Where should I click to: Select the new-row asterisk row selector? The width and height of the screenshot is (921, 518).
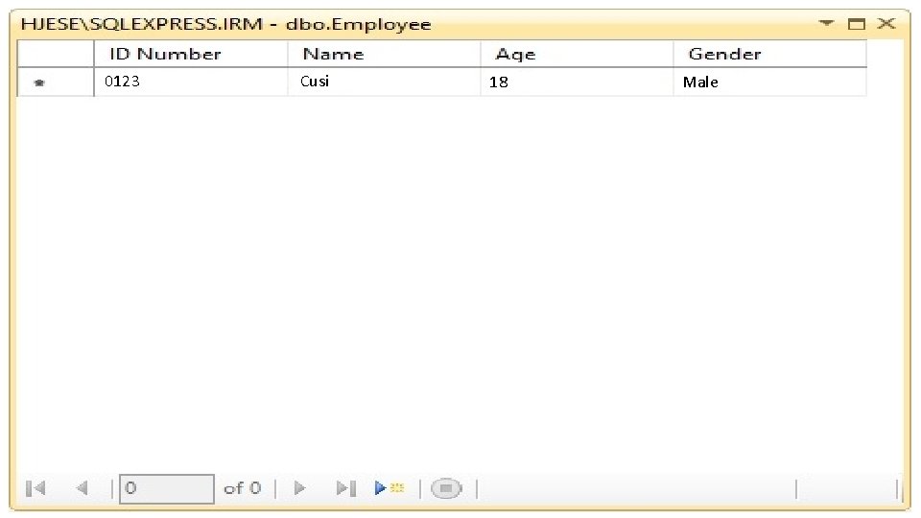click(56, 82)
